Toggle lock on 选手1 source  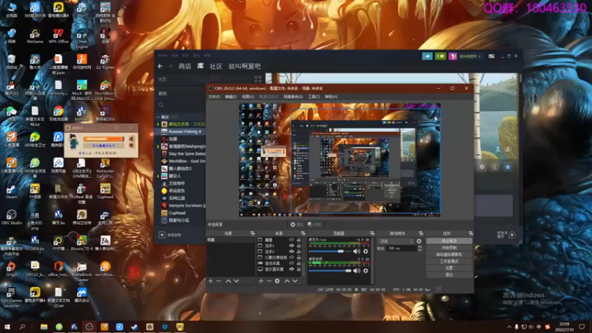[299, 246]
